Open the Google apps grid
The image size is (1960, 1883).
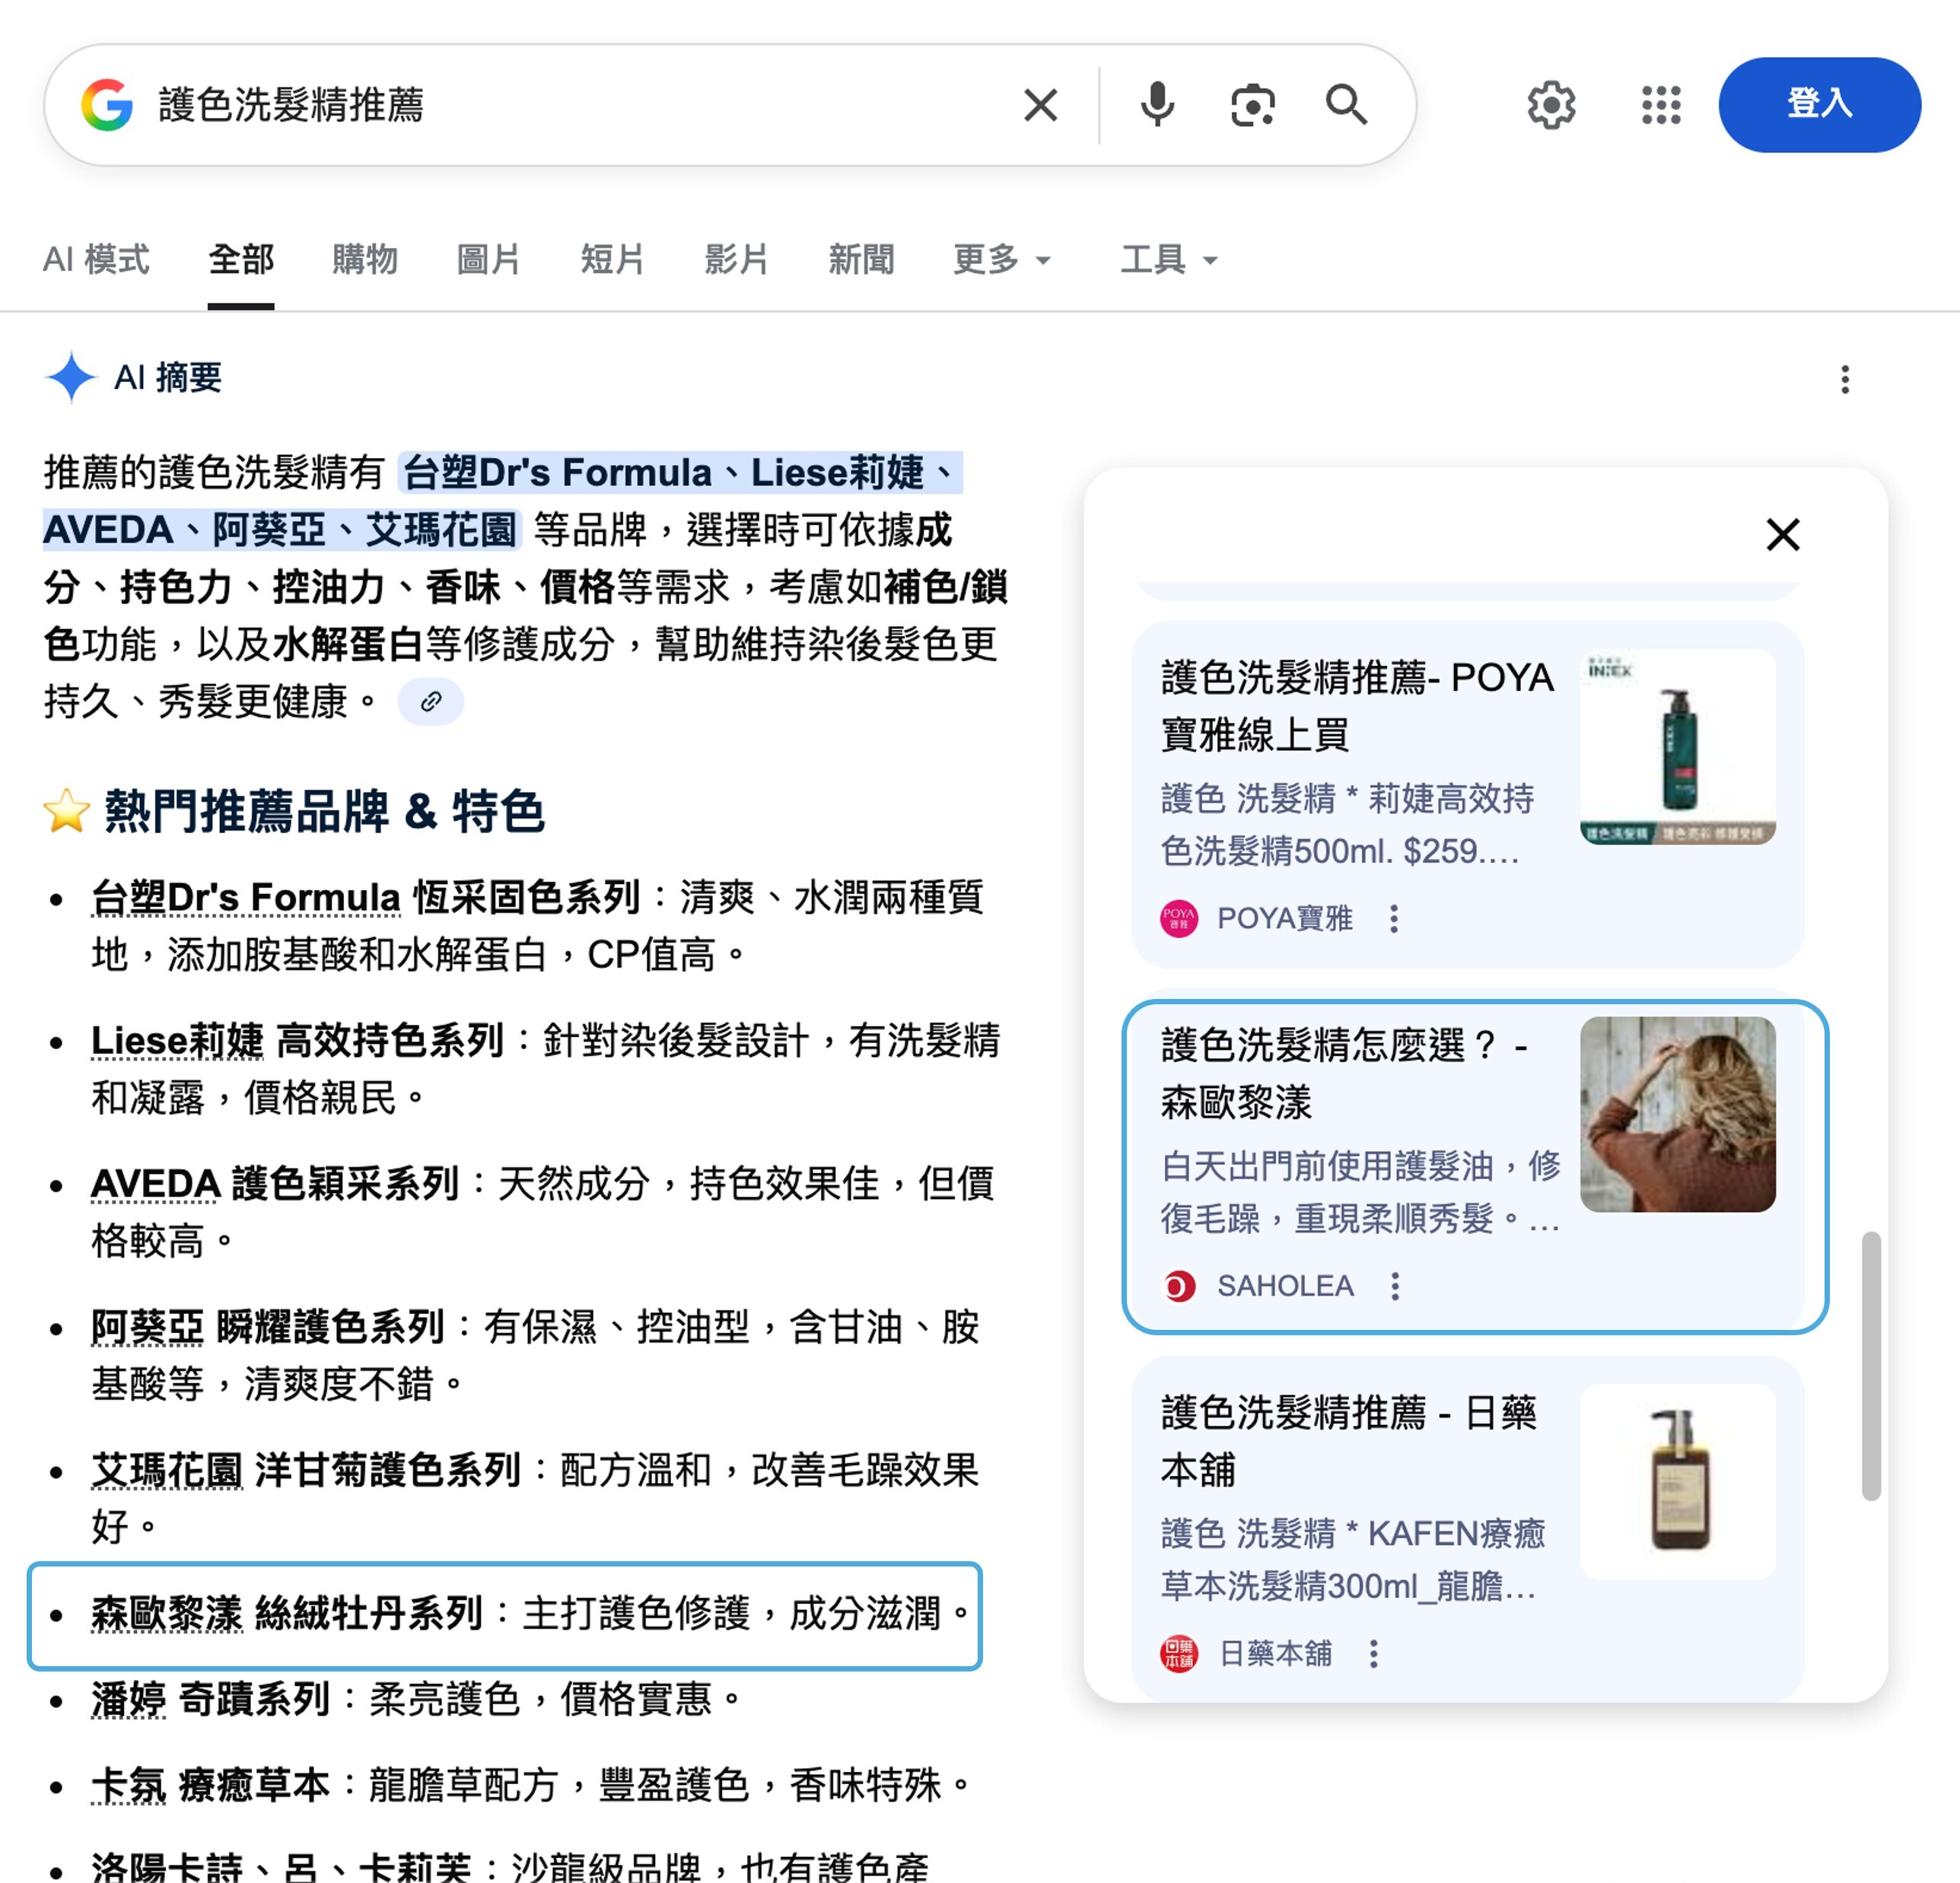[1661, 104]
